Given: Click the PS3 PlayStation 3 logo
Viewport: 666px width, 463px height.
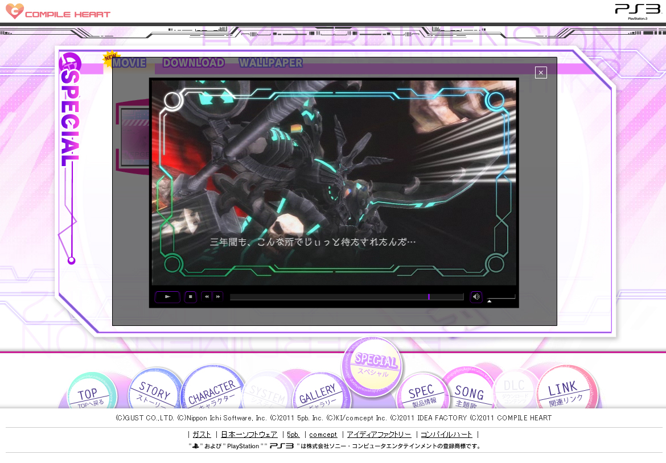Looking at the screenshot, I should coord(638,11).
